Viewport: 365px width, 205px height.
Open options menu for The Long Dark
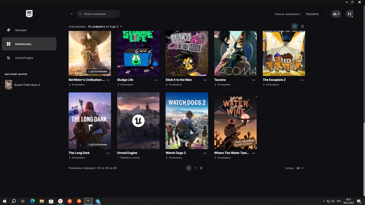tap(108, 153)
